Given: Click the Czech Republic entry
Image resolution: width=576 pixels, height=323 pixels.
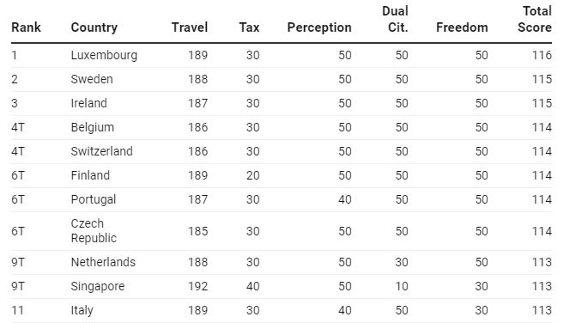Looking at the screenshot, I should [94, 231].
